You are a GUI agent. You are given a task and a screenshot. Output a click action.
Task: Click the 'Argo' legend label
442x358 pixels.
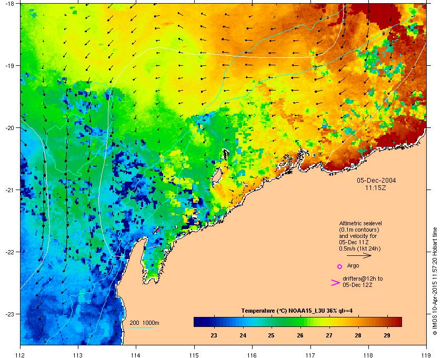pyautogui.click(x=353, y=265)
